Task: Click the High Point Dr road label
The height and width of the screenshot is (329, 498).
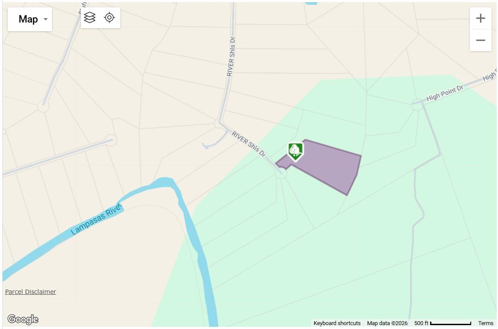Action: 445,94
